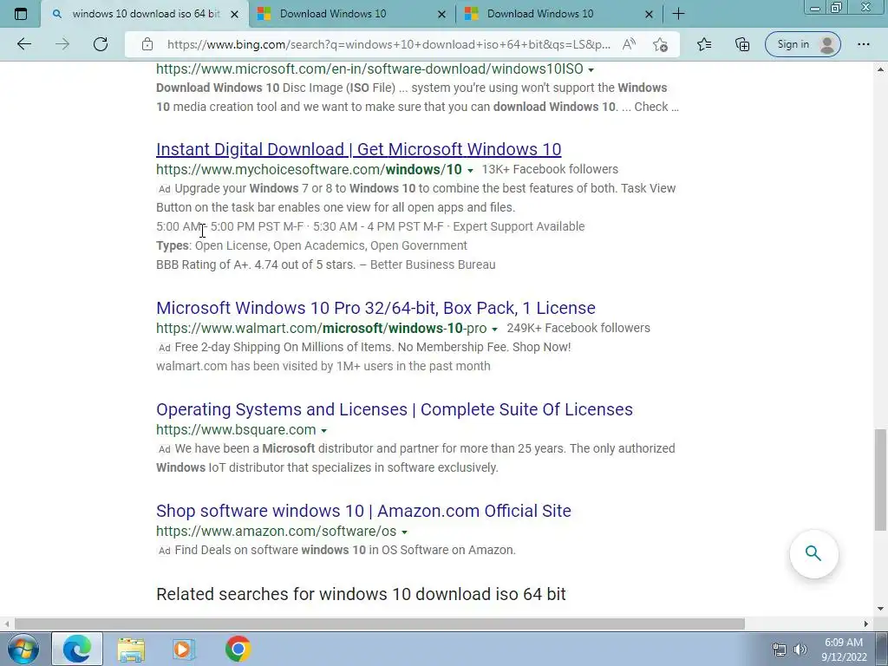Screen dimensions: 888x666
Task: Click the taskbar clock 6:09 AM
Action: pos(843,643)
